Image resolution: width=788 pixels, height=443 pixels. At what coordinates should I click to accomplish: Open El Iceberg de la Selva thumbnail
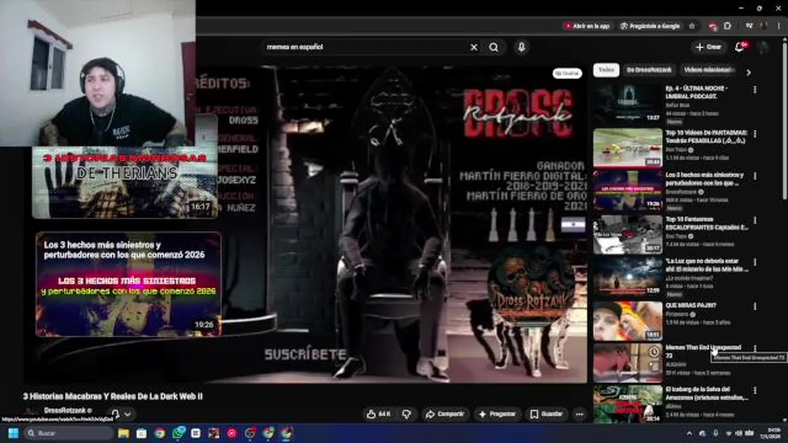click(x=628, y=404)
